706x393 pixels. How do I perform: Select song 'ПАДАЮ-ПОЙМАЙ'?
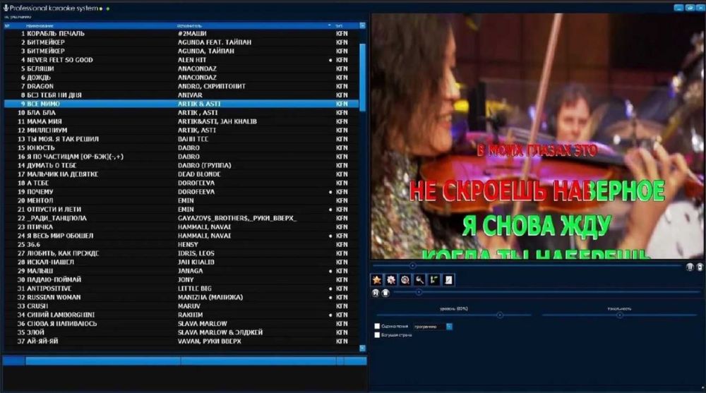coord(54,279)
